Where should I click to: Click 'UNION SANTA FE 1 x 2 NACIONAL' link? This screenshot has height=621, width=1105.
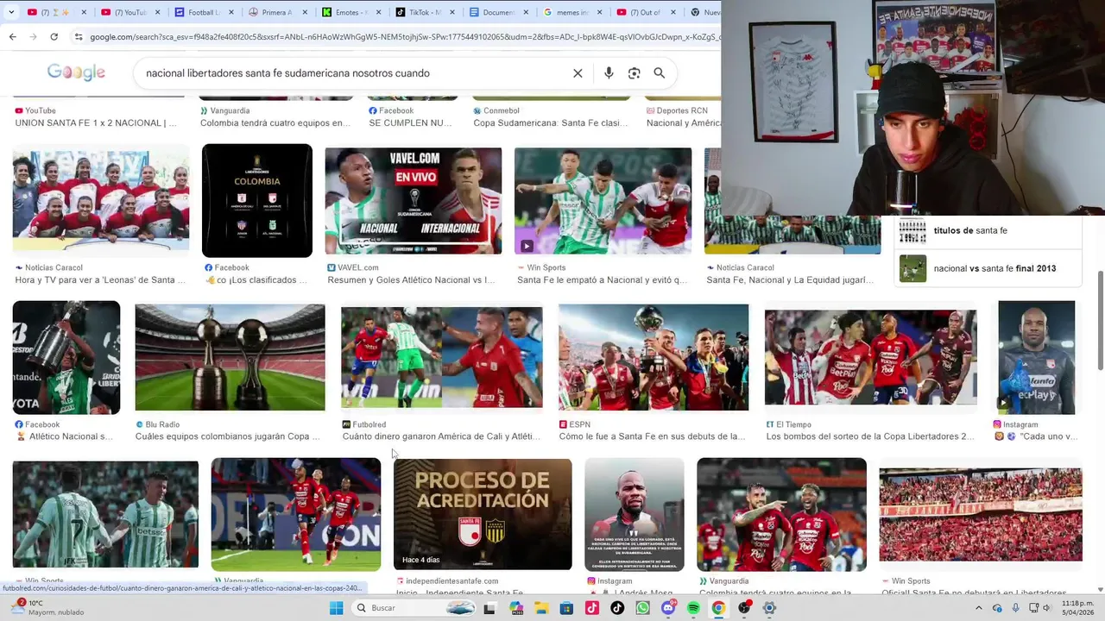click(x=96, y=123)
